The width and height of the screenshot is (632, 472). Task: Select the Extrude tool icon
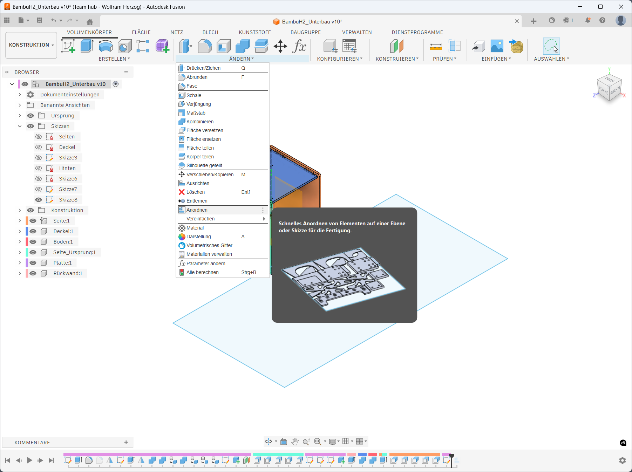coord(87,46)
